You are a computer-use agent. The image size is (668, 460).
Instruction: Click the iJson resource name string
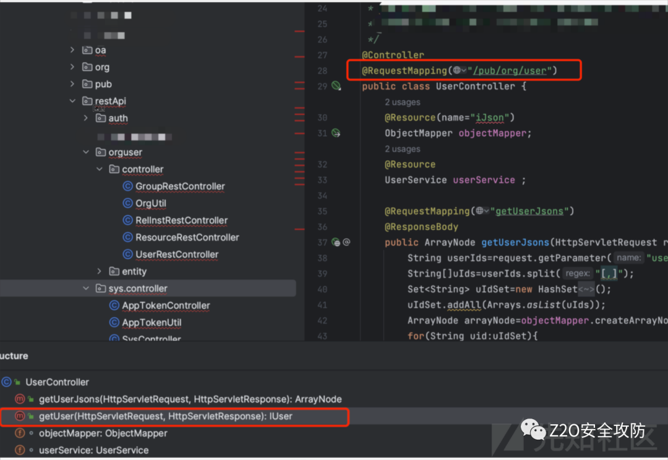tap(489, 117)
